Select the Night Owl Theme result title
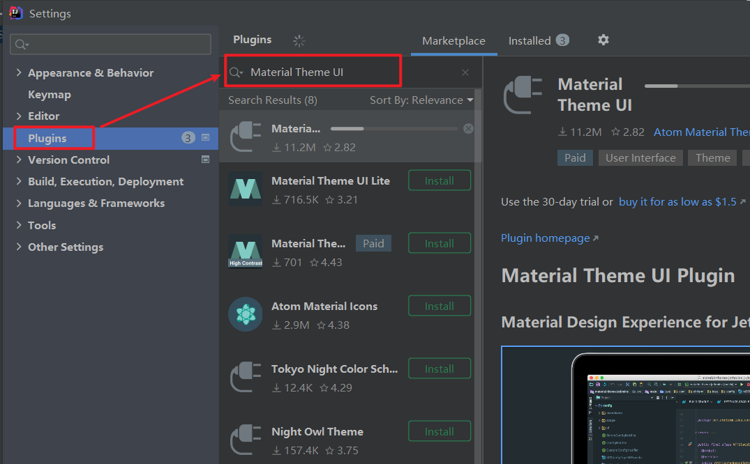The image size is (750, 464). [x=317, y=431]
